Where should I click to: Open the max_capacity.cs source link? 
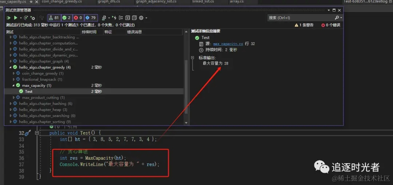click(x=228, y=44)
